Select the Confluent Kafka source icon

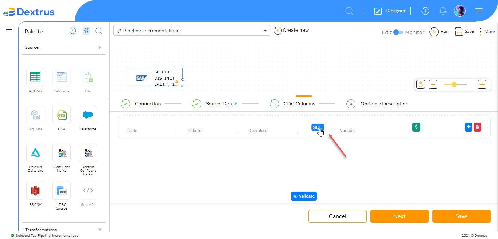[x=62, y=153]
